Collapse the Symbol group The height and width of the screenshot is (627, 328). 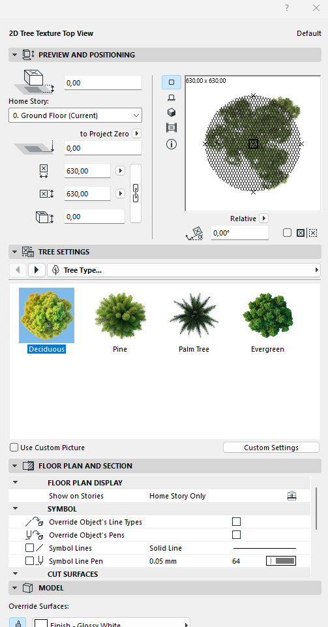(15, 509)
